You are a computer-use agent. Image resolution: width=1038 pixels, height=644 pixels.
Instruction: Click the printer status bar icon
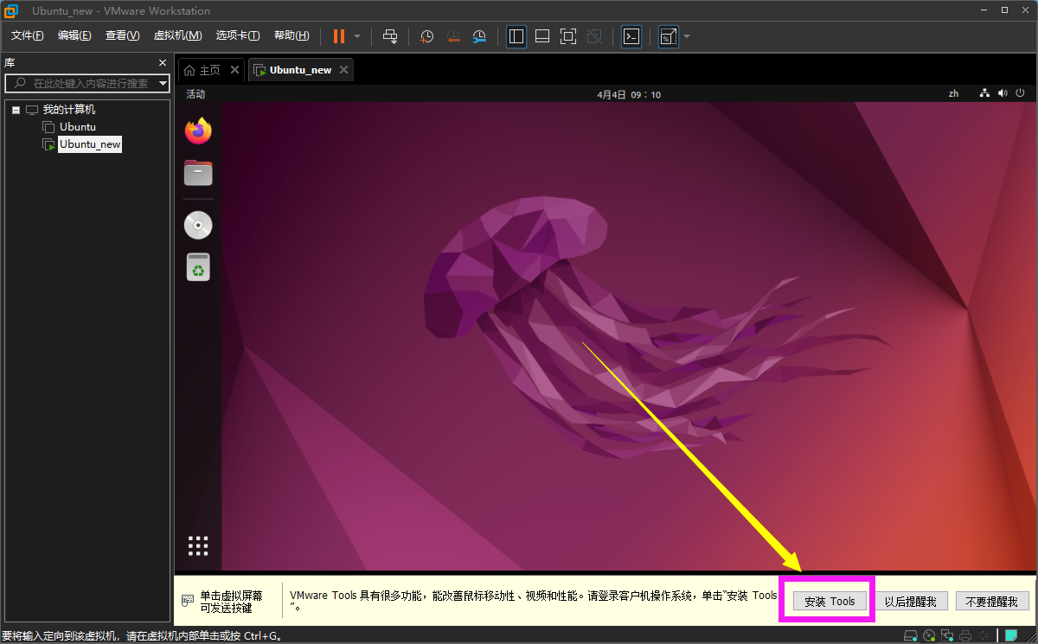[965, 635]
